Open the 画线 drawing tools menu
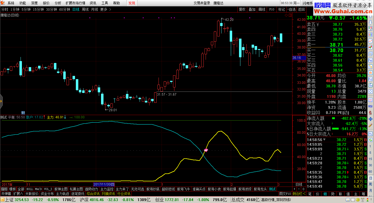 (262, 9)
